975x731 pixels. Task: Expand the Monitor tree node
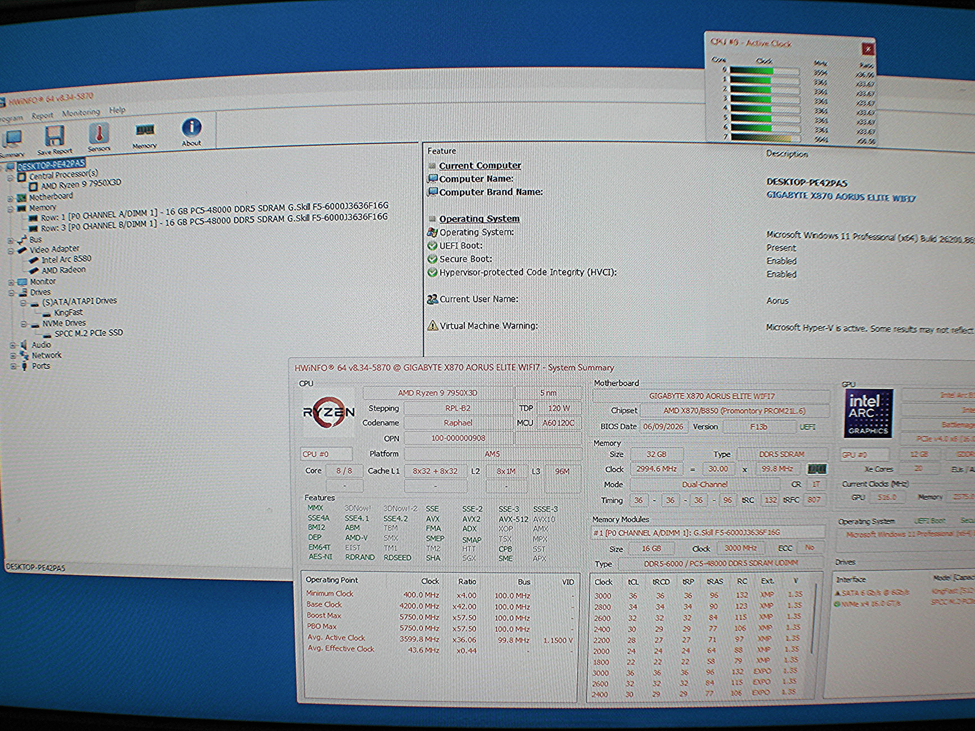tap(11, 282)
